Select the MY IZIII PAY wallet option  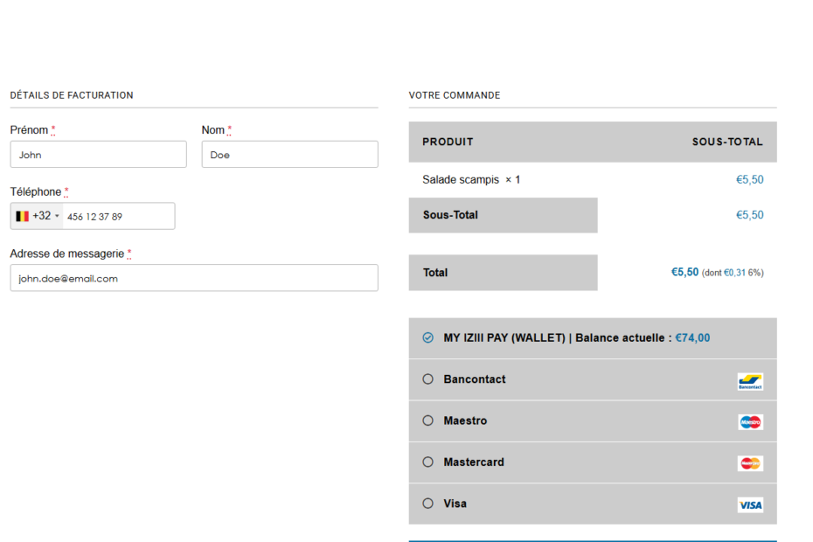[x=427, y=337]
